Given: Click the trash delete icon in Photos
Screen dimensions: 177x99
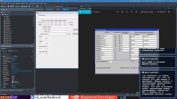Looking at the screenshot, I should pos(122,12).
